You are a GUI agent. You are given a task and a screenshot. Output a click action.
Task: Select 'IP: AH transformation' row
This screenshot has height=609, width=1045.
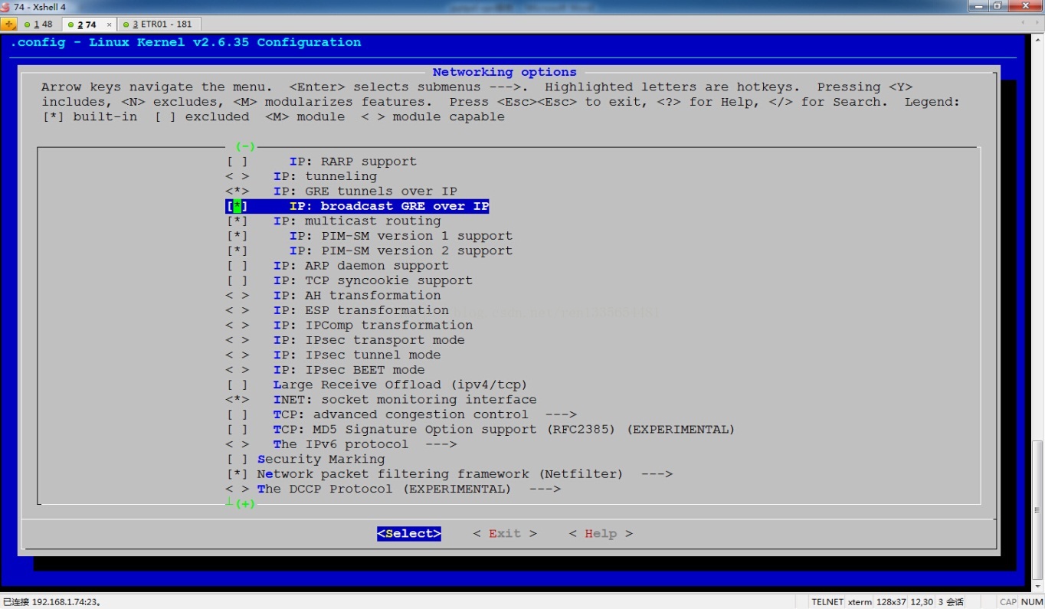pos(333,296)
